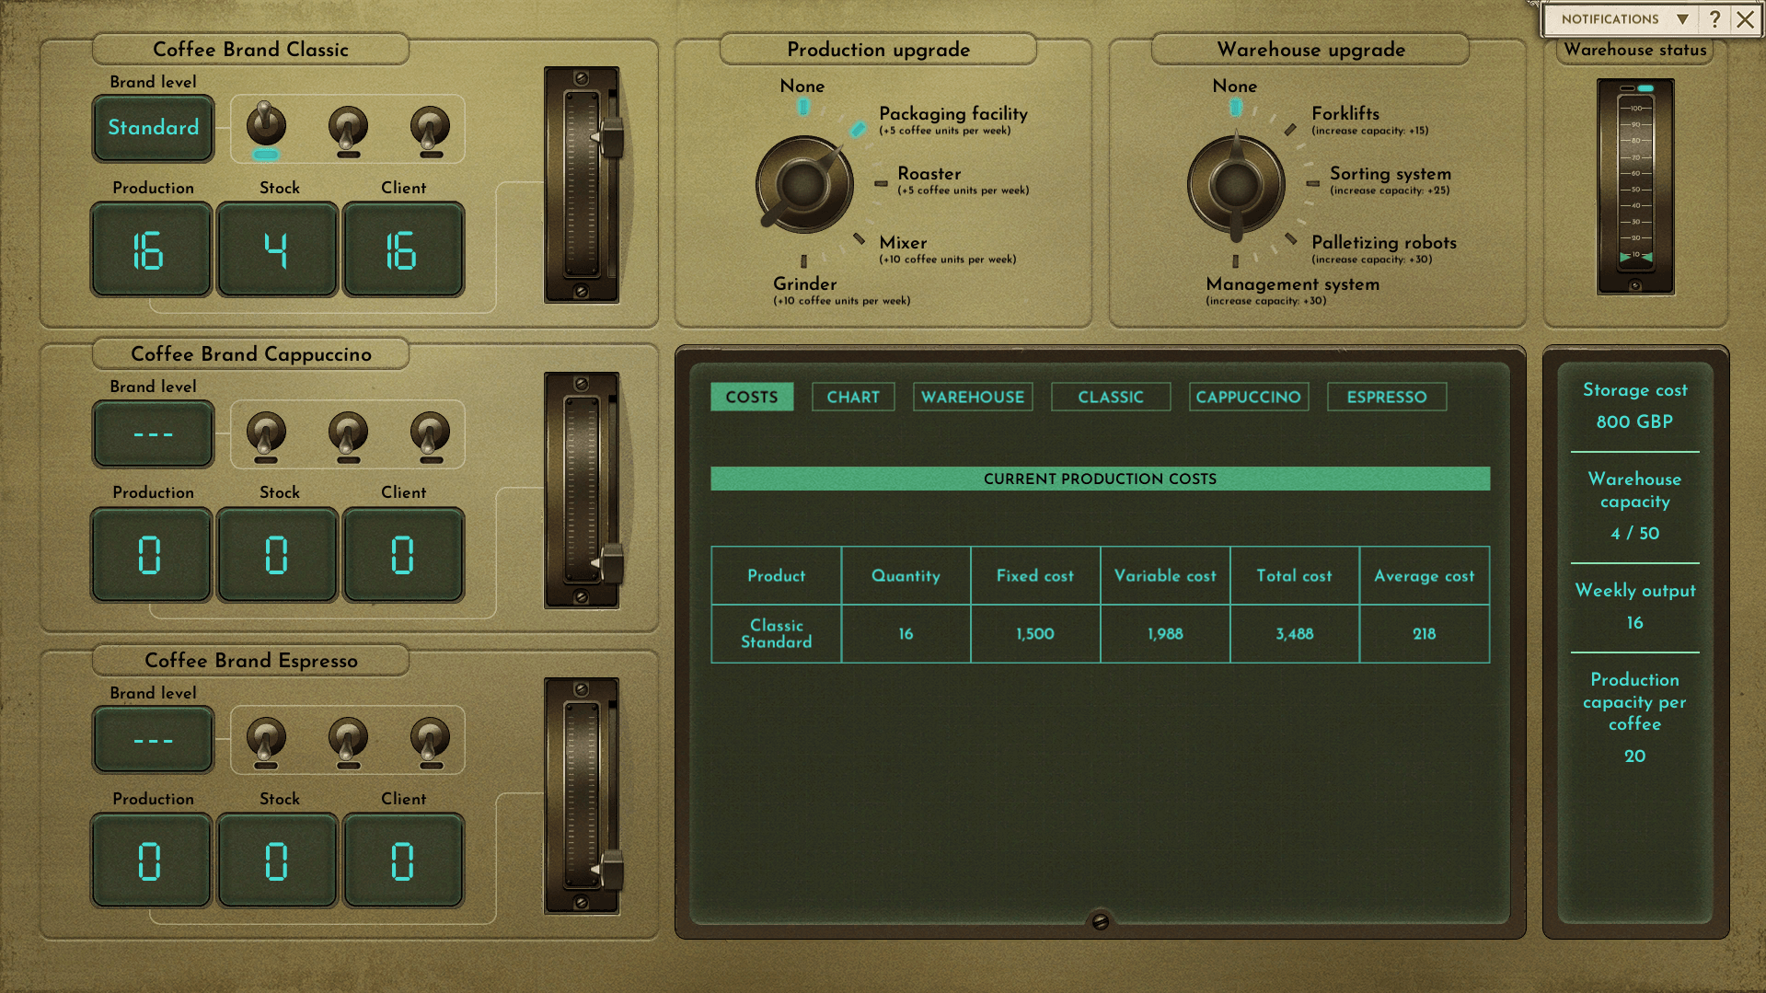Screen dimensions: 1766x993
Task: Expand the Notifications dropdown arrow
Action: 1682,19
